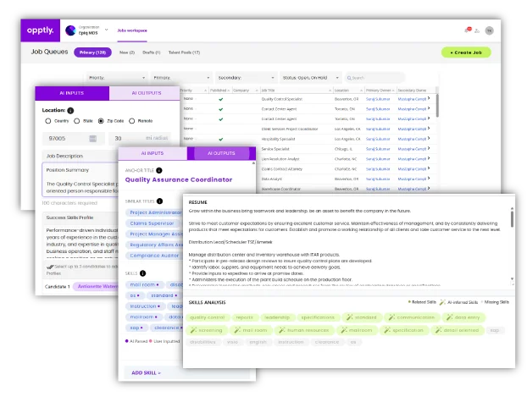Sort by the Published column header
This screenshot has width=527, height=402.
coord(219,91)
